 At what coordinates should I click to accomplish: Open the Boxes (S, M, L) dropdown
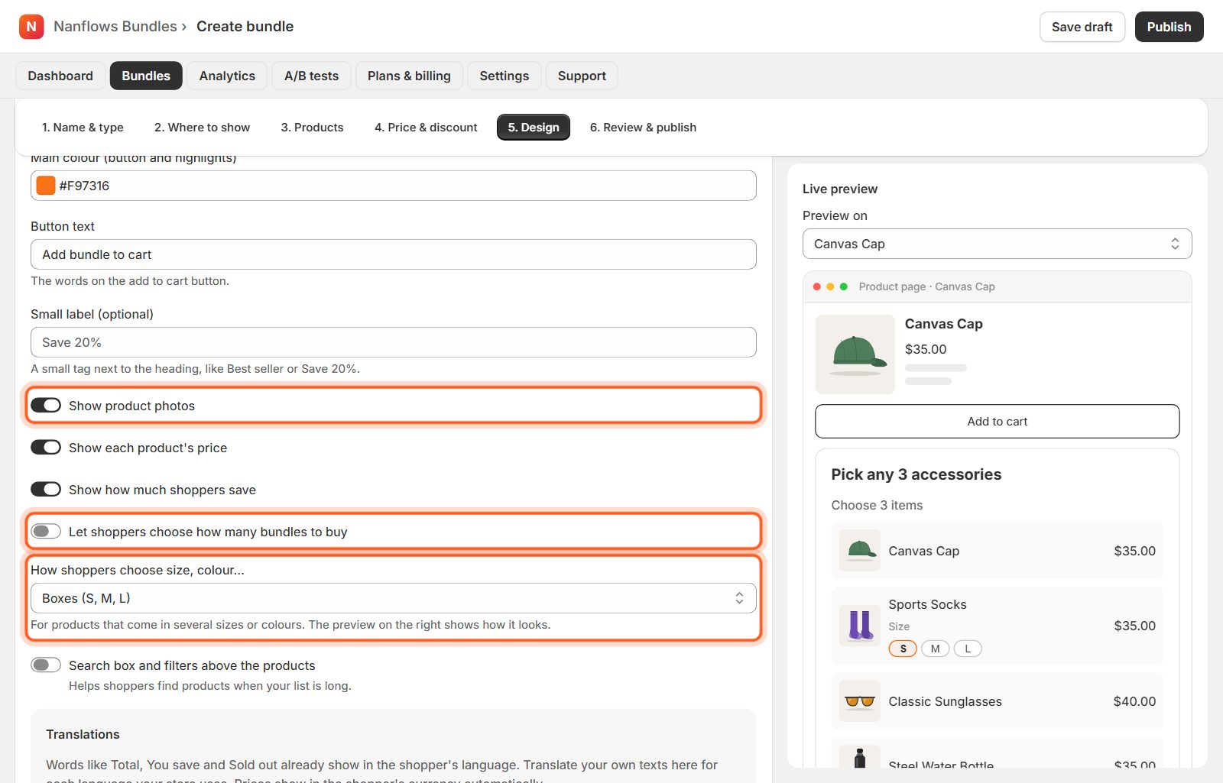point(394,598)
